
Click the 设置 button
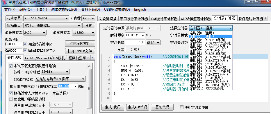pos(89,26)
